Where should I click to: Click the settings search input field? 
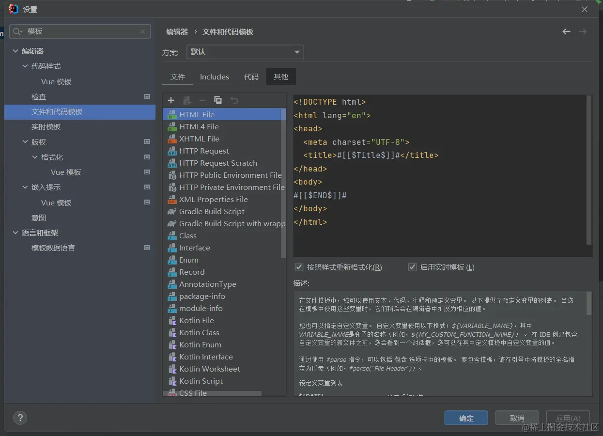coord(80,31)
